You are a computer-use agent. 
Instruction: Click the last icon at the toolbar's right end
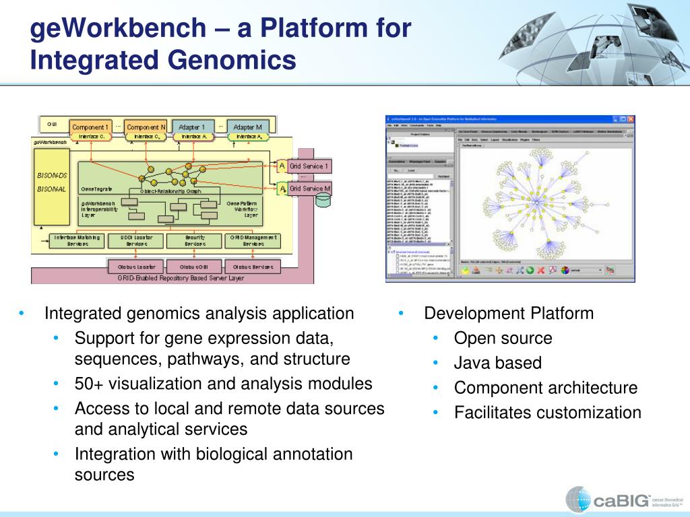tap(609, 270)
